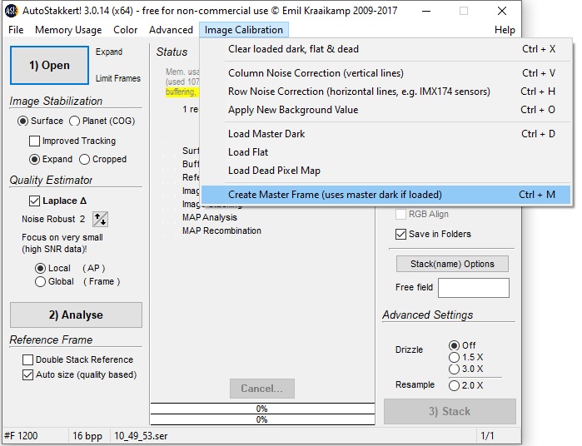Click the Noise Robust stepper arrows
The image size is (582, 446).
coord(99,219)
